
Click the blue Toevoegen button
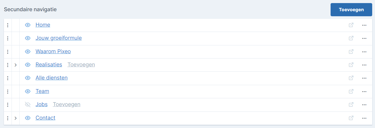351,10
